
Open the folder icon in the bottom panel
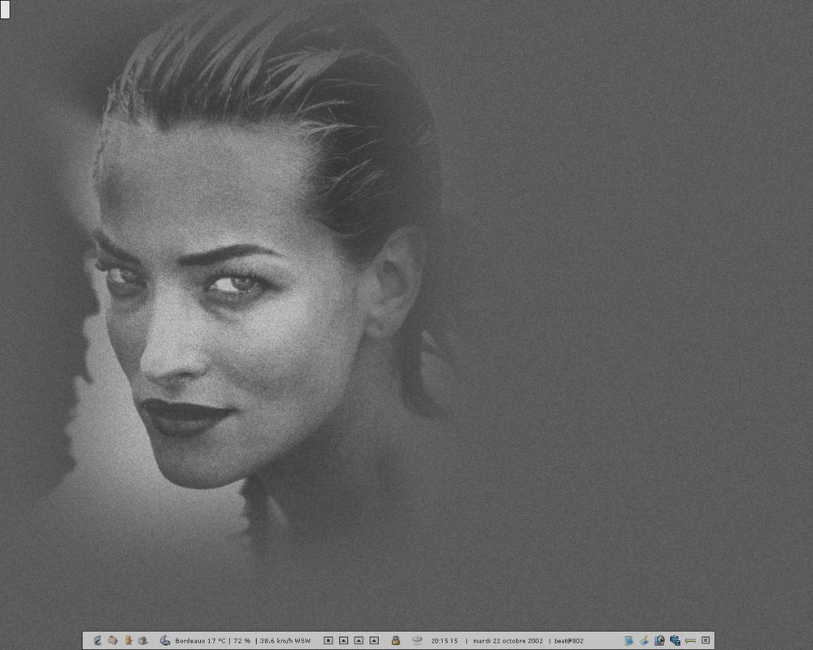[113, 640]
